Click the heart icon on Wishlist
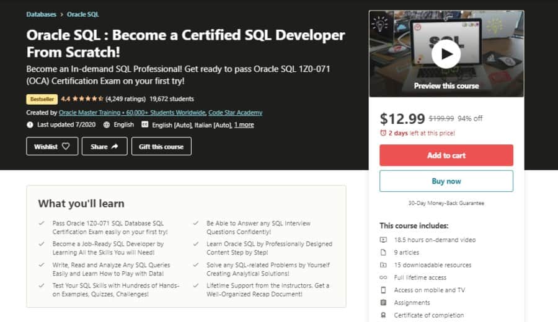 66,146
